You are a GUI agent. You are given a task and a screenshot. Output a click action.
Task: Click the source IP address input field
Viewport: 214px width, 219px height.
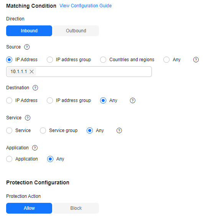point(79,72)
